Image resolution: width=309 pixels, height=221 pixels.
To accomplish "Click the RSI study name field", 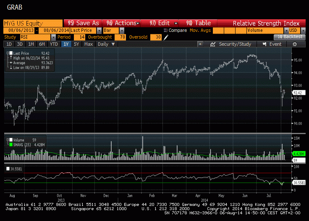I will 35,37.
